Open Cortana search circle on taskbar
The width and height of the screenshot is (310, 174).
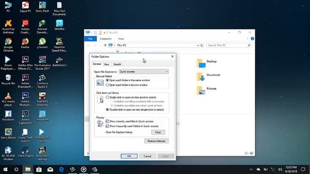click(x=16, y=169)
